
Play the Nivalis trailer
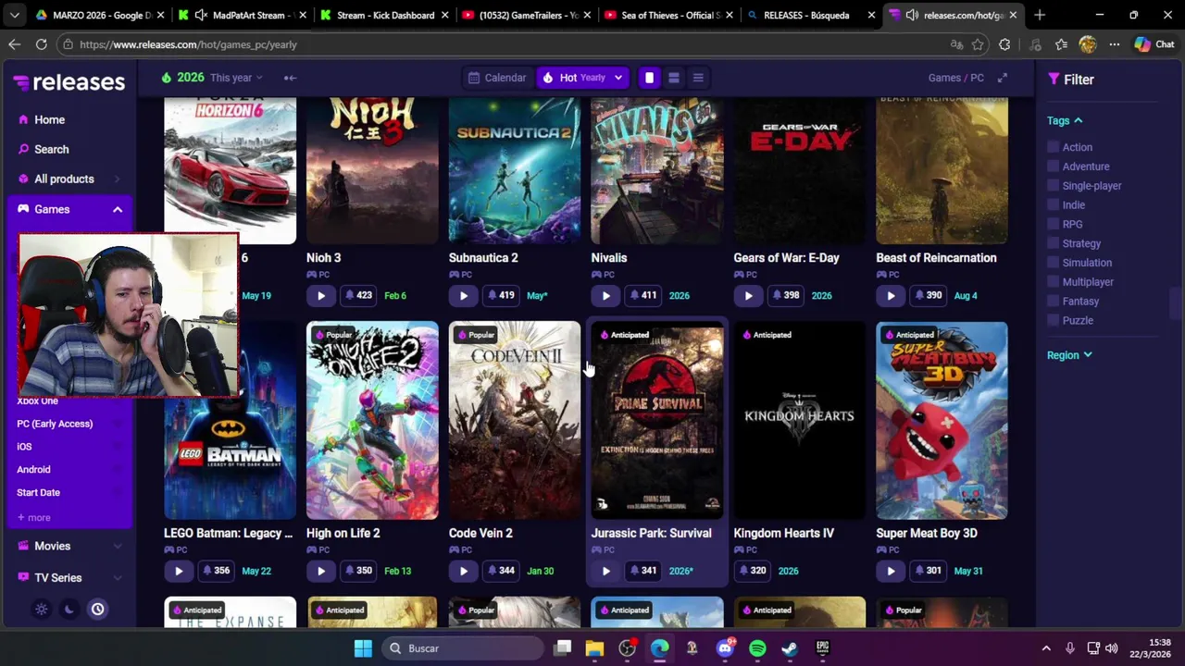click(x=605, y=296)
